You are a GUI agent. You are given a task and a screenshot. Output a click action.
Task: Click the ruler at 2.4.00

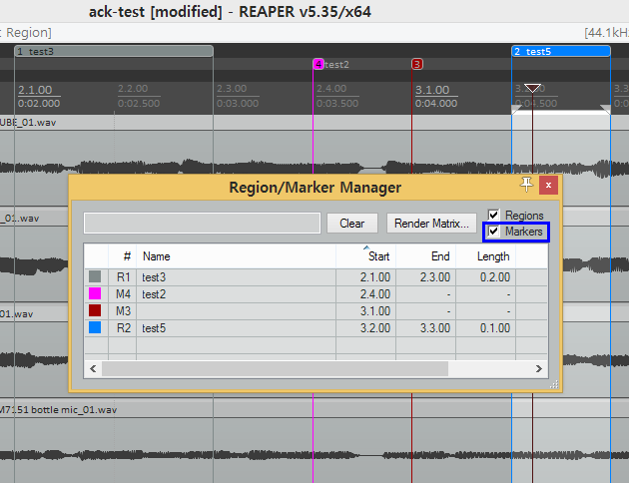pyautogui.click(x=331, y=89)
